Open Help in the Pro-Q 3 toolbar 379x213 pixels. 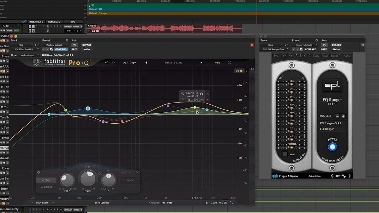point(217,62)
